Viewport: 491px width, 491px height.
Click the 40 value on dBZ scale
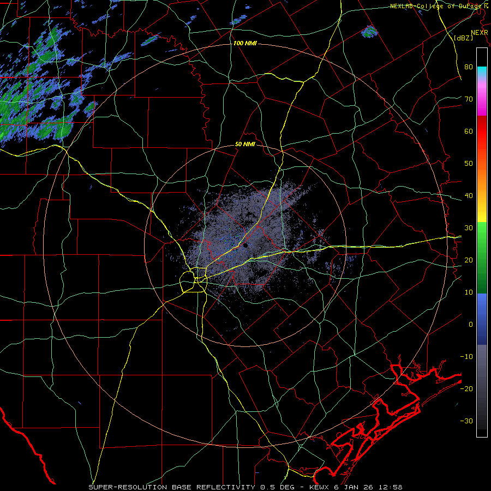point(469,196)
